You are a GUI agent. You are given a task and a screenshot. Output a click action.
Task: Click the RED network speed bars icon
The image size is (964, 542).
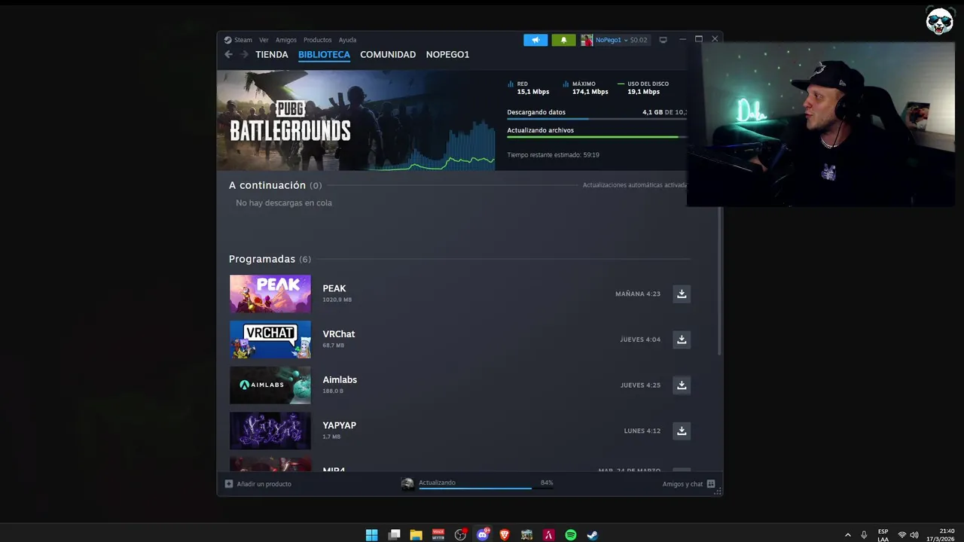(511, 84)
